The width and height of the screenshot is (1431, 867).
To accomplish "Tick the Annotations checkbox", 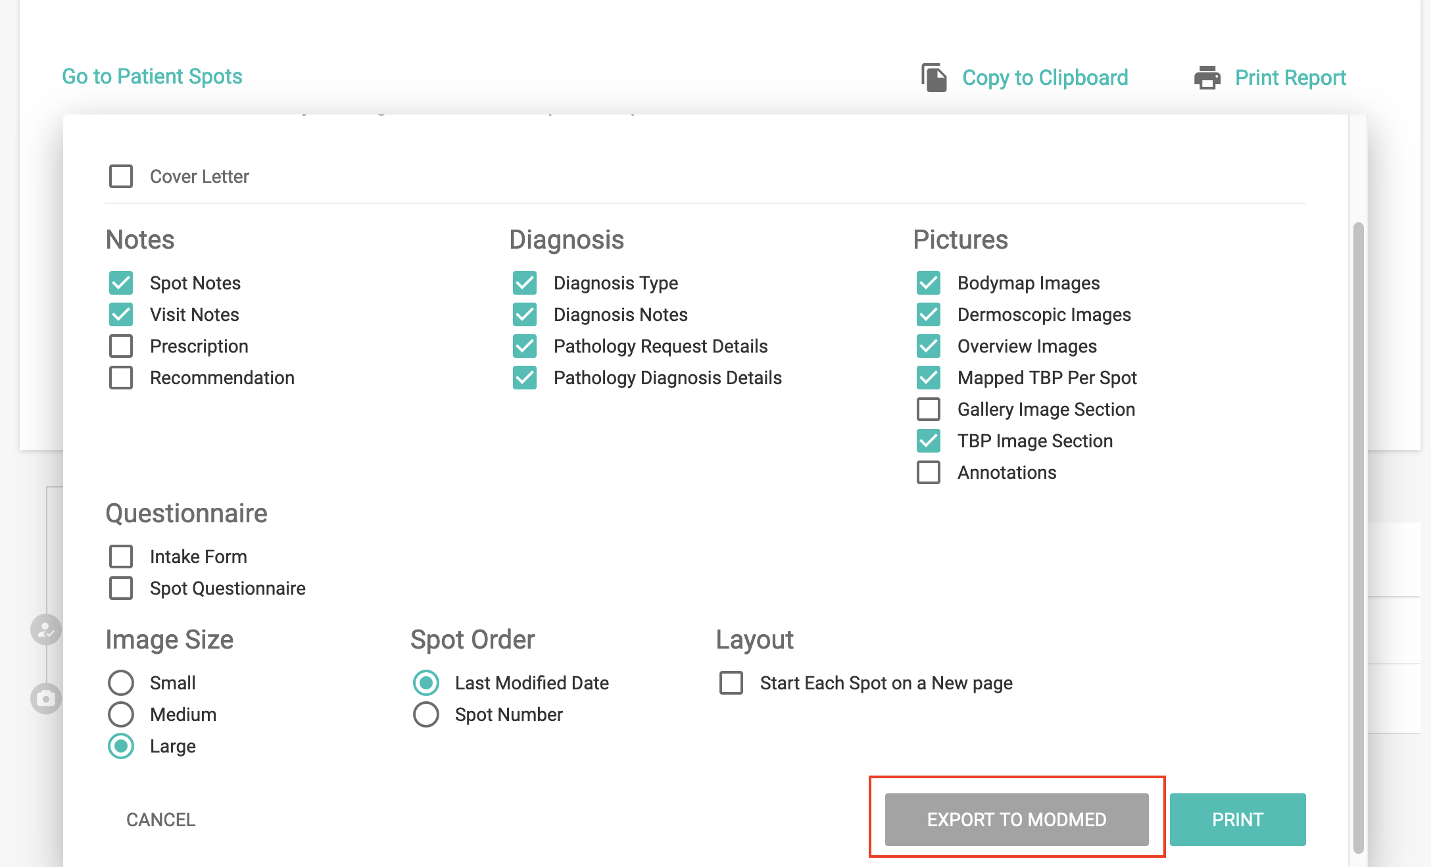I will pos(929,472).
